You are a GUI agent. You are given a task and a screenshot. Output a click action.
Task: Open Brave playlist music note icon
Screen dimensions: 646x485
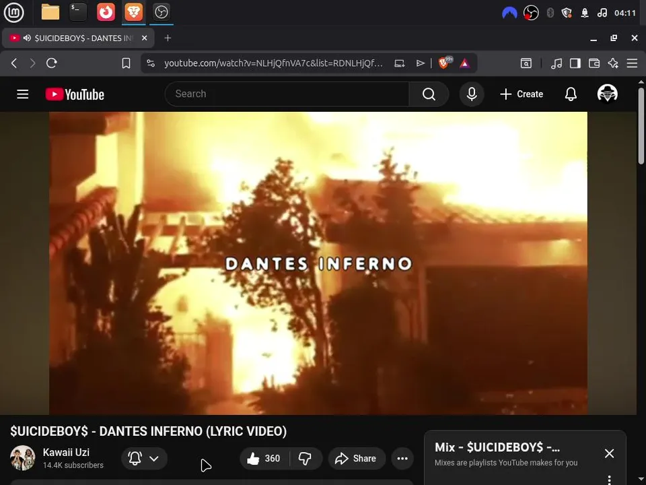pos(557,63)
